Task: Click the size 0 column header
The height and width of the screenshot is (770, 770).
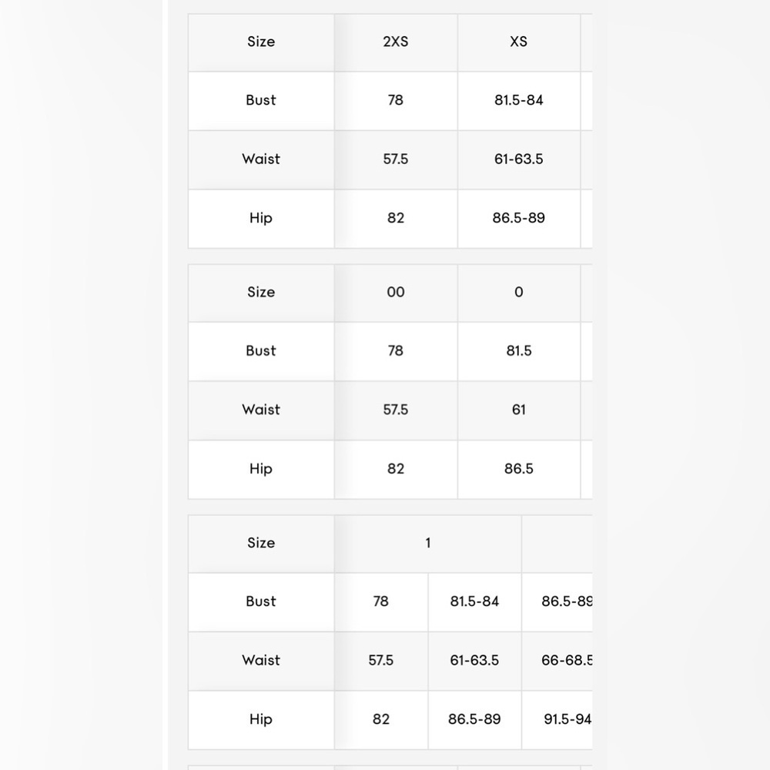Action: pos(519,293)
